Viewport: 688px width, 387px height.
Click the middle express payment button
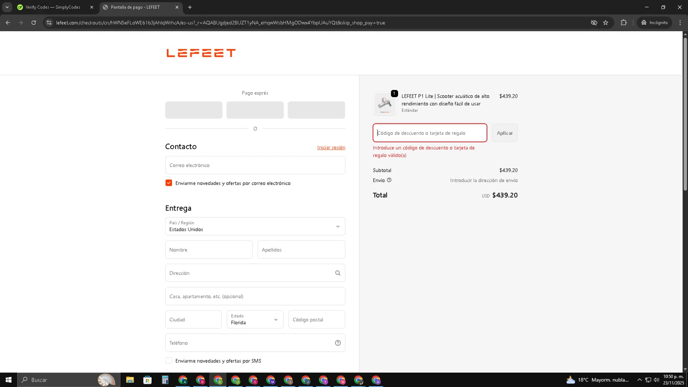click(x=255, y=110)
